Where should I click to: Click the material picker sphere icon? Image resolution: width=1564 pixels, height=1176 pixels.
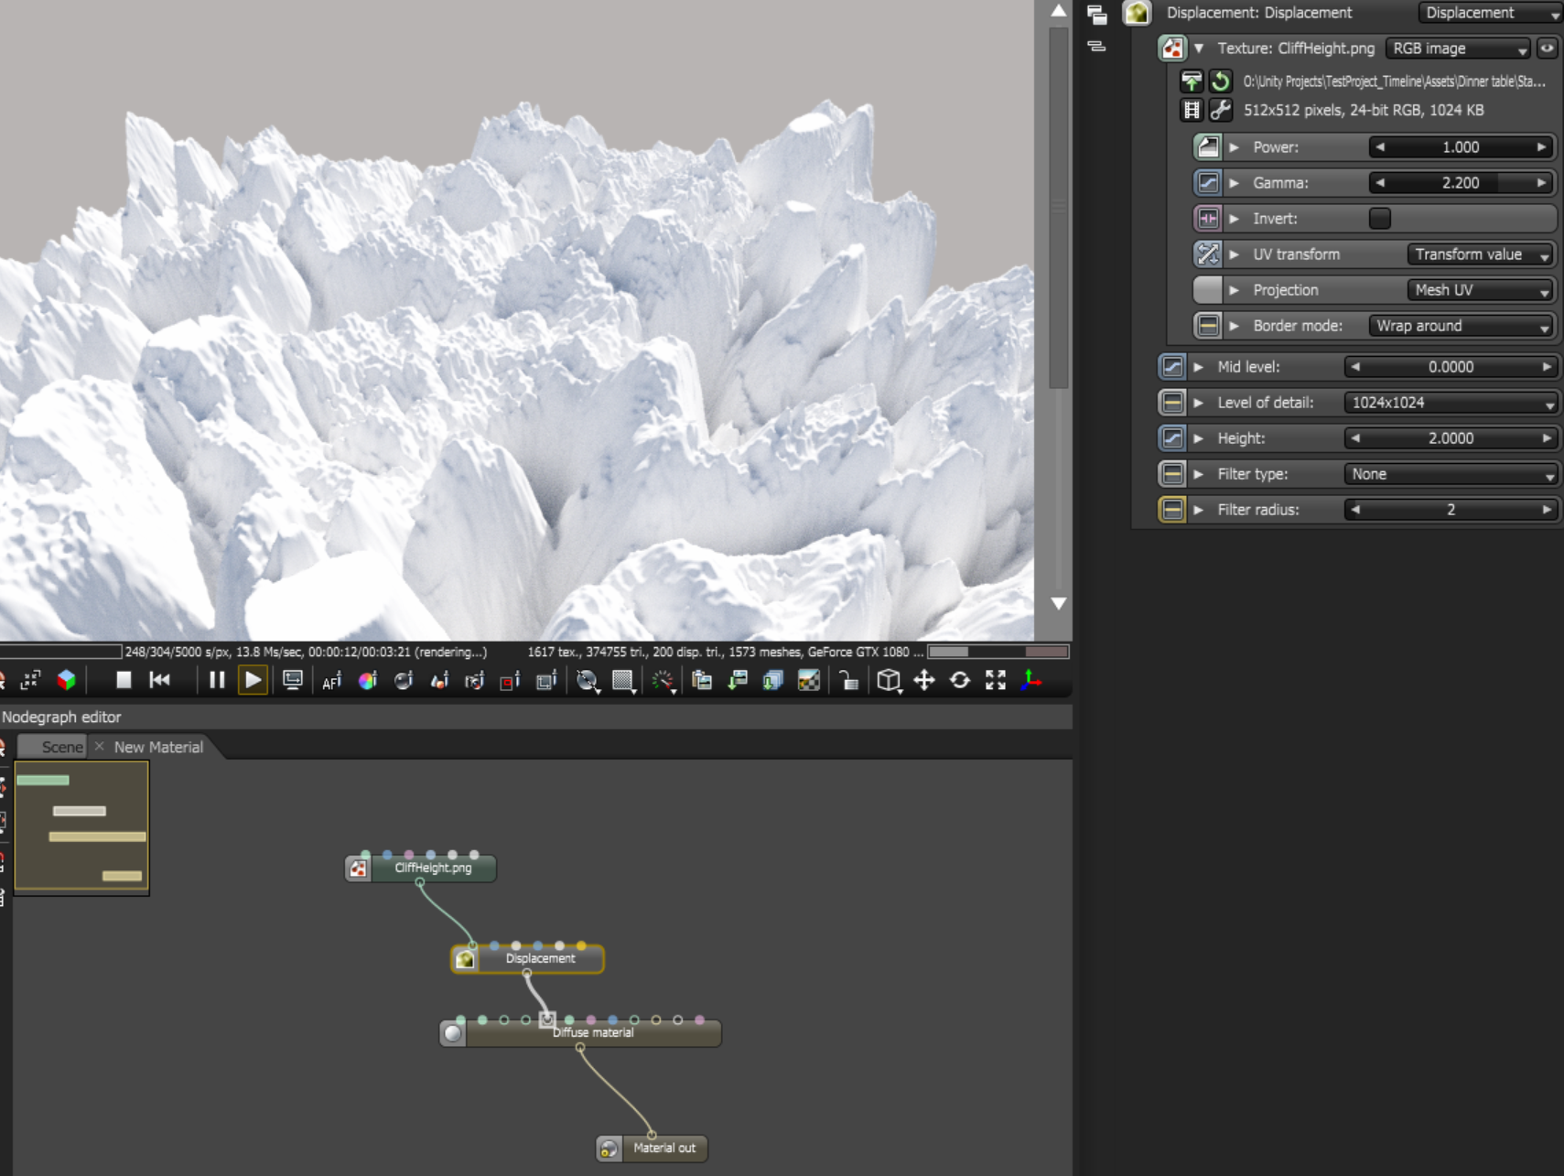tap(404, 681)
